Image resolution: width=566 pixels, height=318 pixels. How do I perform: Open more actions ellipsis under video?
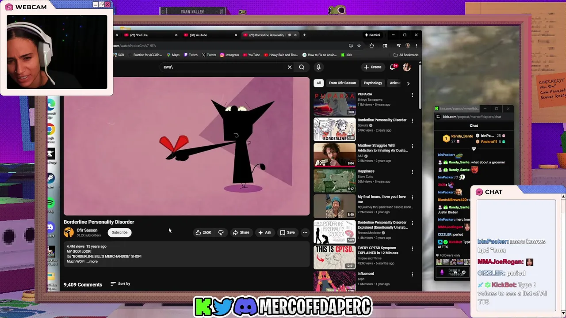click(305, 232)
